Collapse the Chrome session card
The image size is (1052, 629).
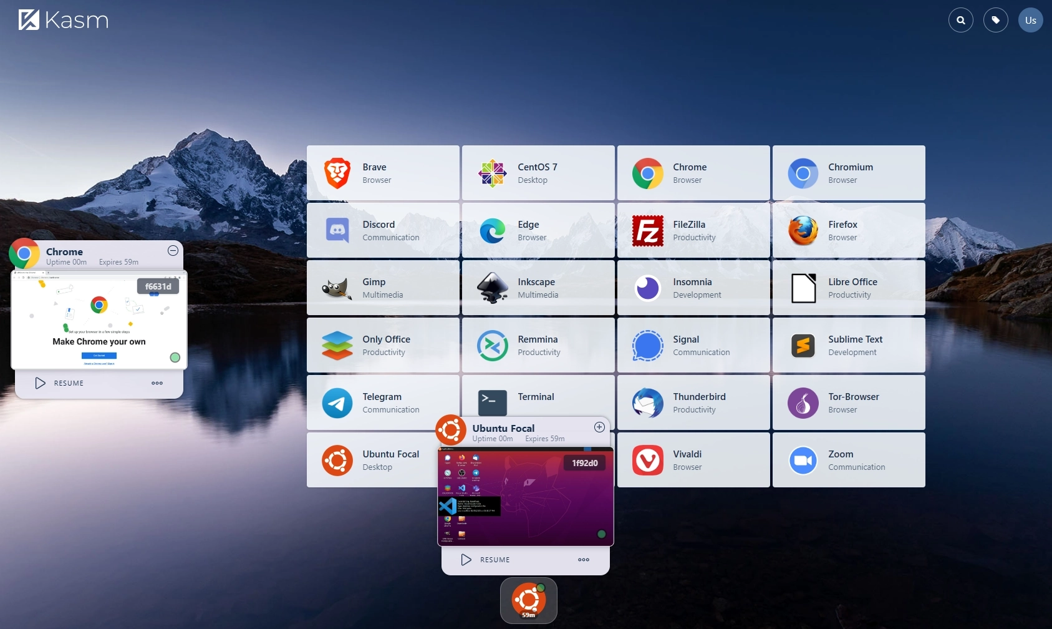[x=173, y=251]
